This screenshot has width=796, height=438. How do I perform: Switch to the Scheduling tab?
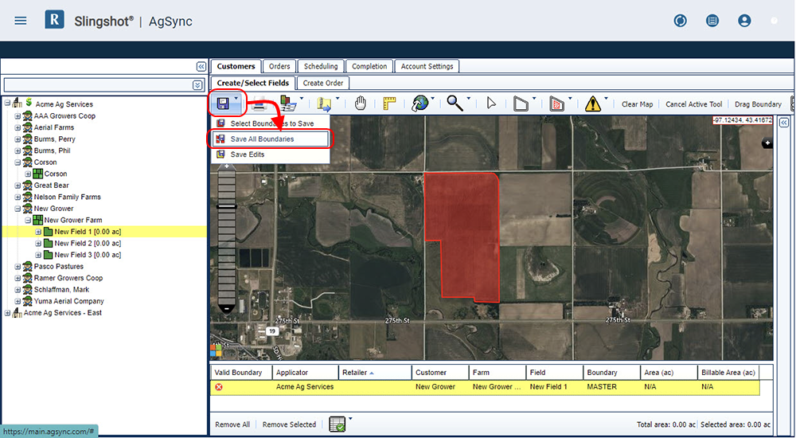tap(321, 67)
